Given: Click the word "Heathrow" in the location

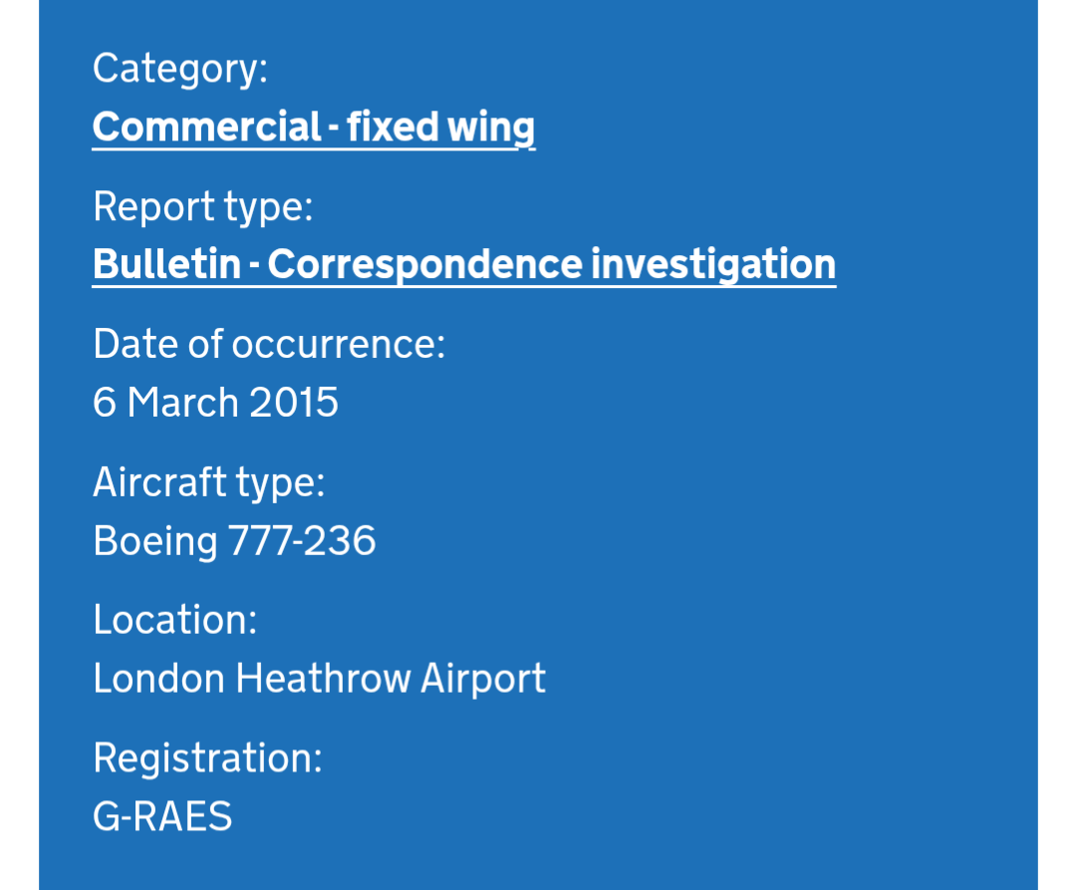Looking at the screenshot, I should tap(323, 679).
